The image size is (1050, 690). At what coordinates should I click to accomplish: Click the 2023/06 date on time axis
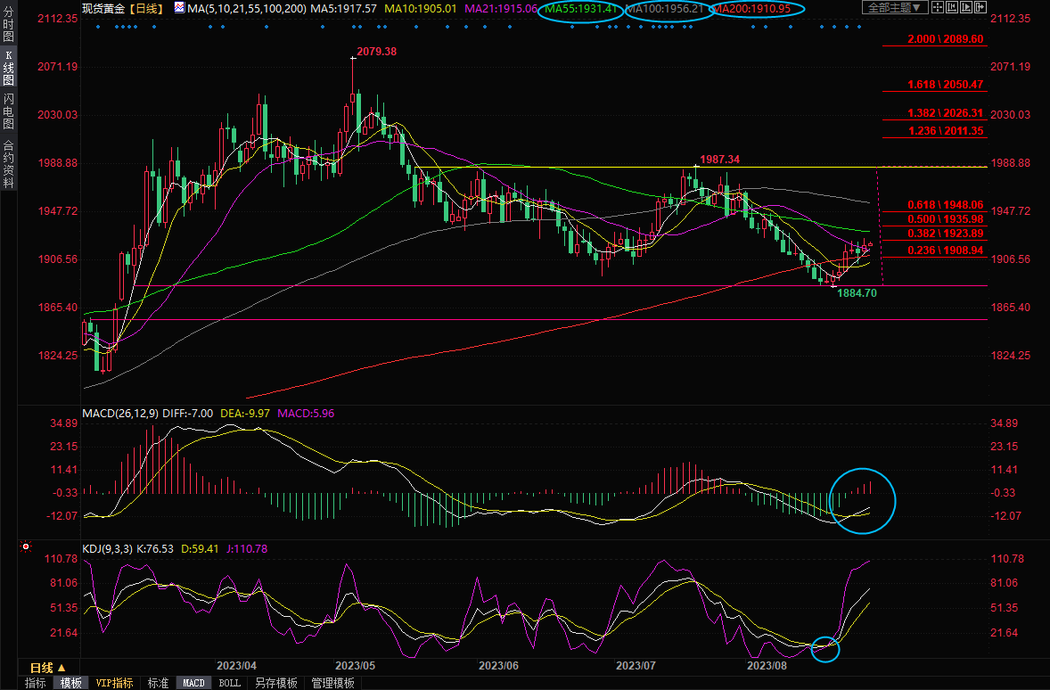pos(499,666)
